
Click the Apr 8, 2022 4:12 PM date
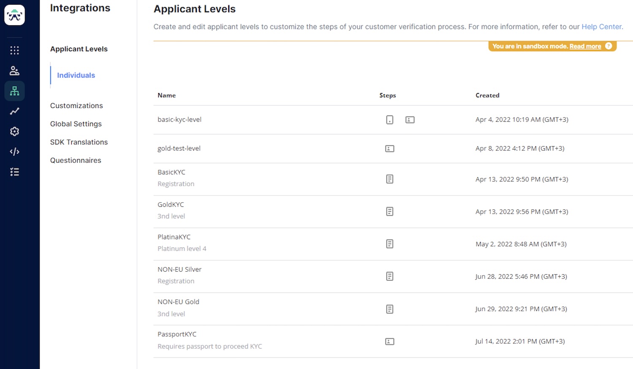click(520, 148)
